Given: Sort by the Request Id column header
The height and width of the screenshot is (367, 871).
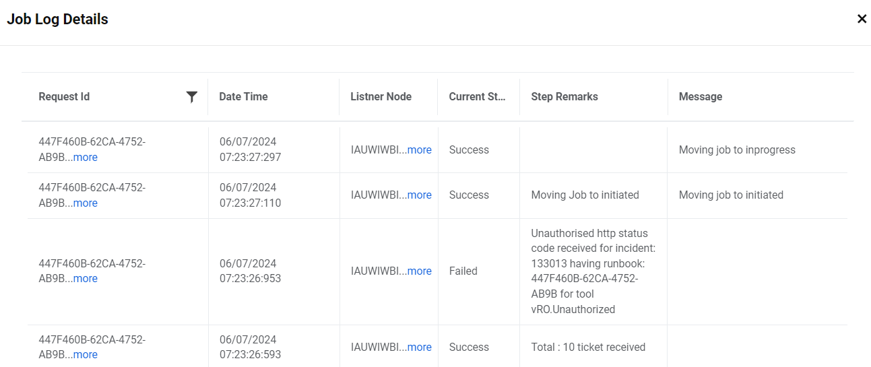Looking at the screenshot, I should pos(64,97).
